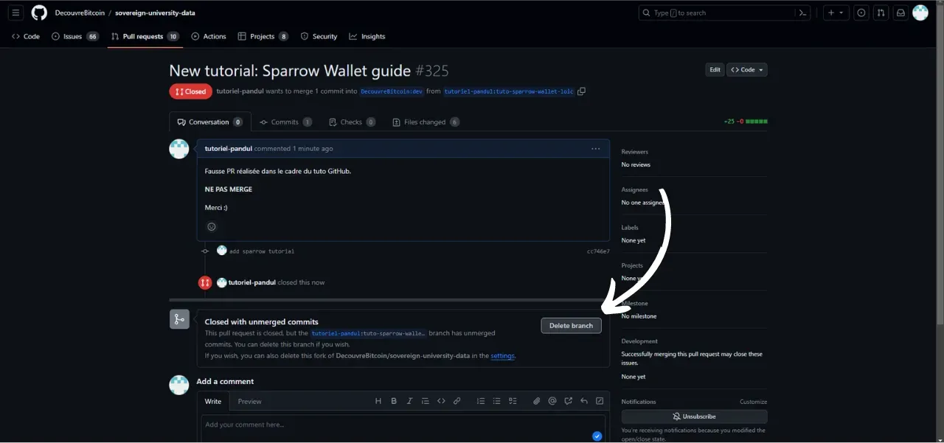Image resolution: width=944 pixels, height=443 pixels.
Task: Insert a link using the toolbar
Action: coord(457,401)
